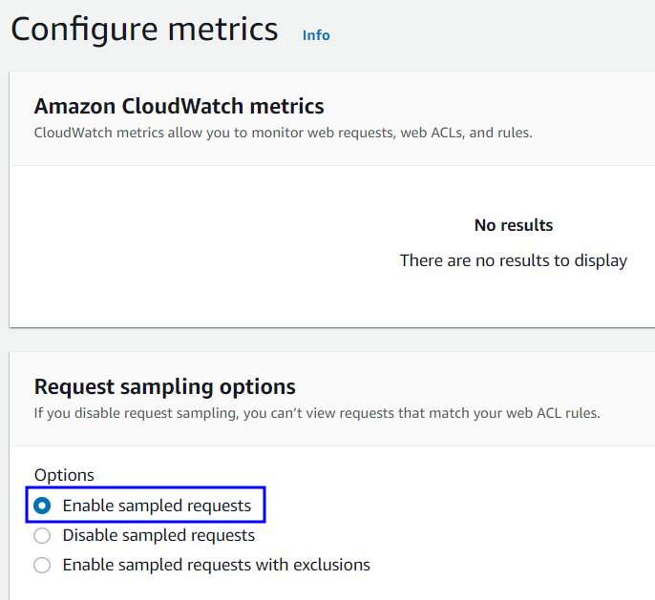655x600 pixels.
Task: Click the Request sampling options heading
Action: (x=164, y=386)
